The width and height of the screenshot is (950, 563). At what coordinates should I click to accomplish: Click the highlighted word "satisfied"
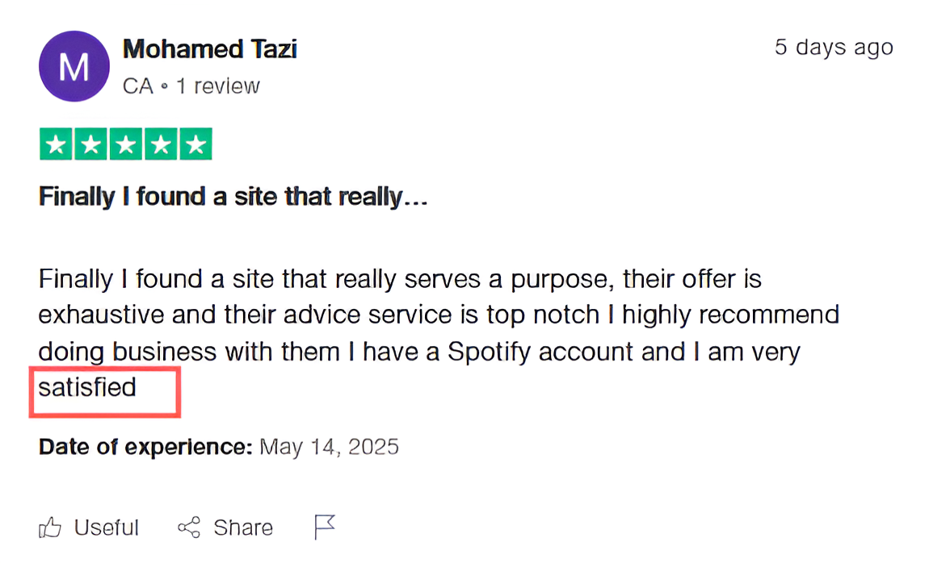tap(87, 388)
